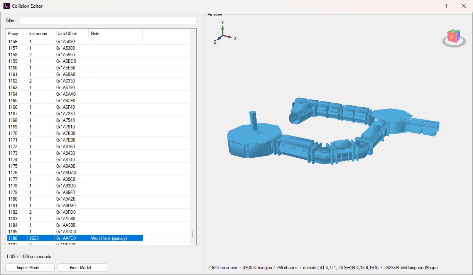
Task: Select proxy row 1185
Action: click(x=75, y=232)
